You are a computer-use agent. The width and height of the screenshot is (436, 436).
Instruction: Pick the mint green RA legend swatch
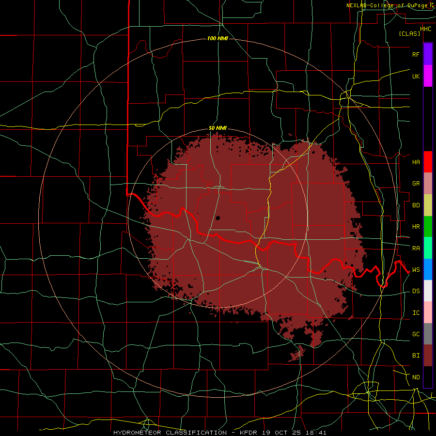tap(428, 248)
